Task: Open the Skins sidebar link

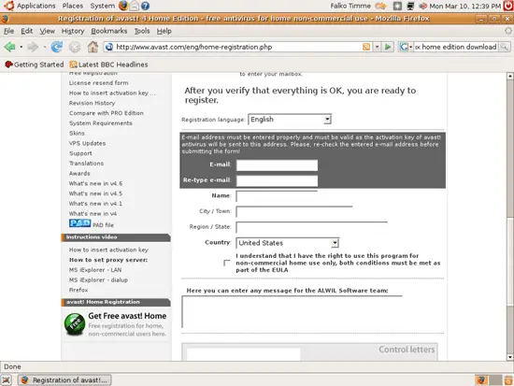Action: tap(77, 133)
